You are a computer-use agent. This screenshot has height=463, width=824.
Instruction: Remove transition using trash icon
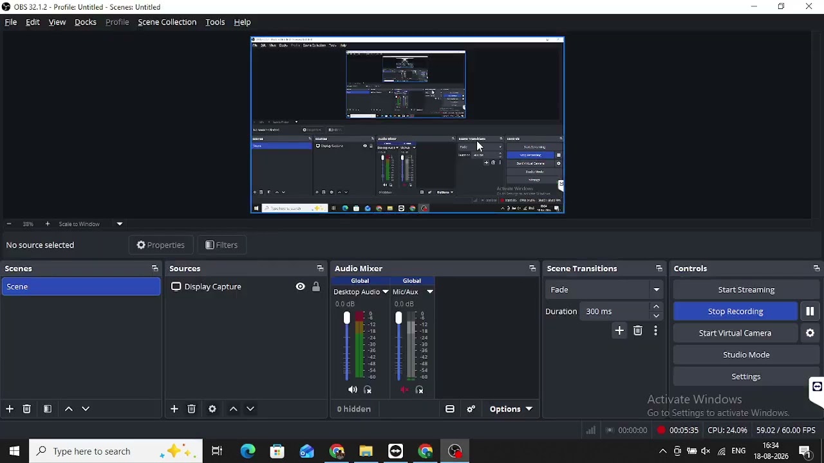point(638,331)
